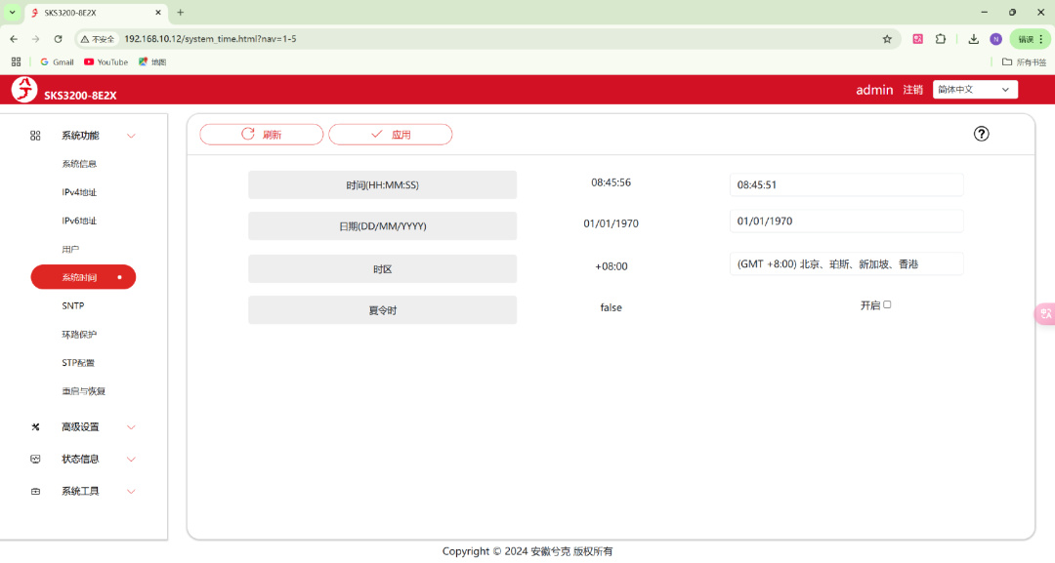Click the pink extension icon in toolbar

[x=917, y=39]
